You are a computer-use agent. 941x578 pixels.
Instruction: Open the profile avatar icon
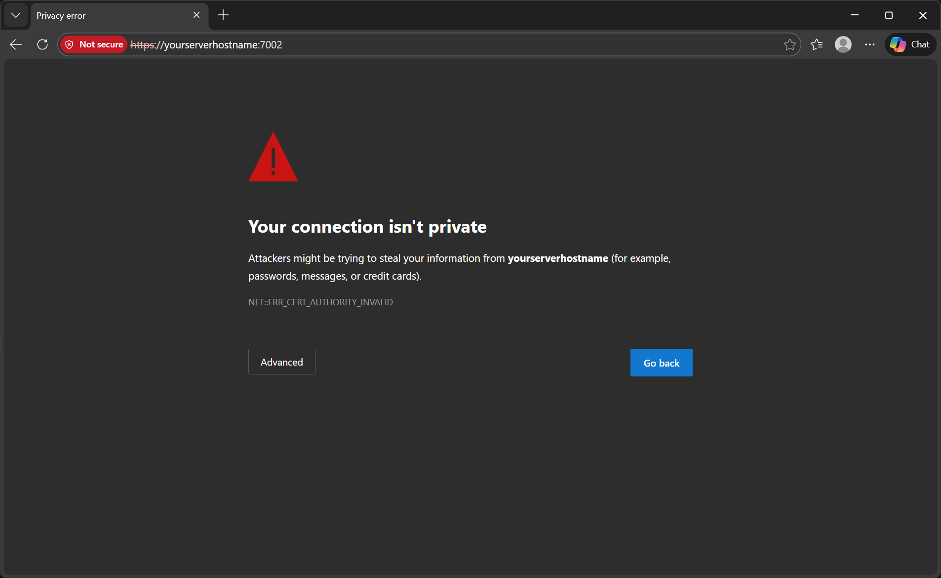coord(843,44)
